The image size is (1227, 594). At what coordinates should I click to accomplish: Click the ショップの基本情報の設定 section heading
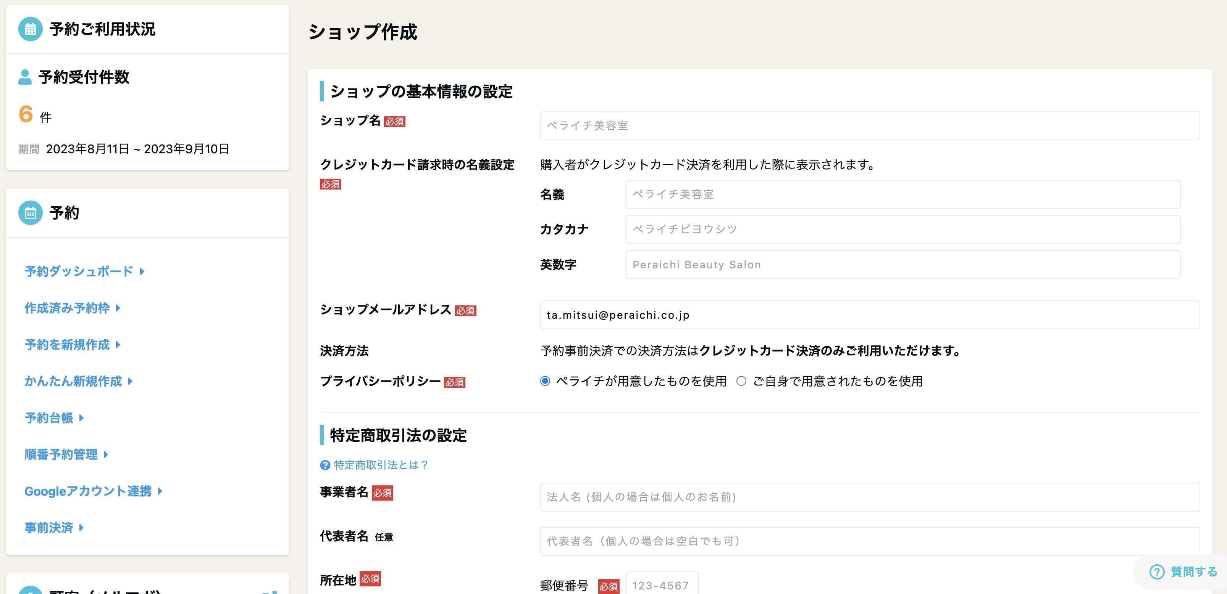pos(421,92)
